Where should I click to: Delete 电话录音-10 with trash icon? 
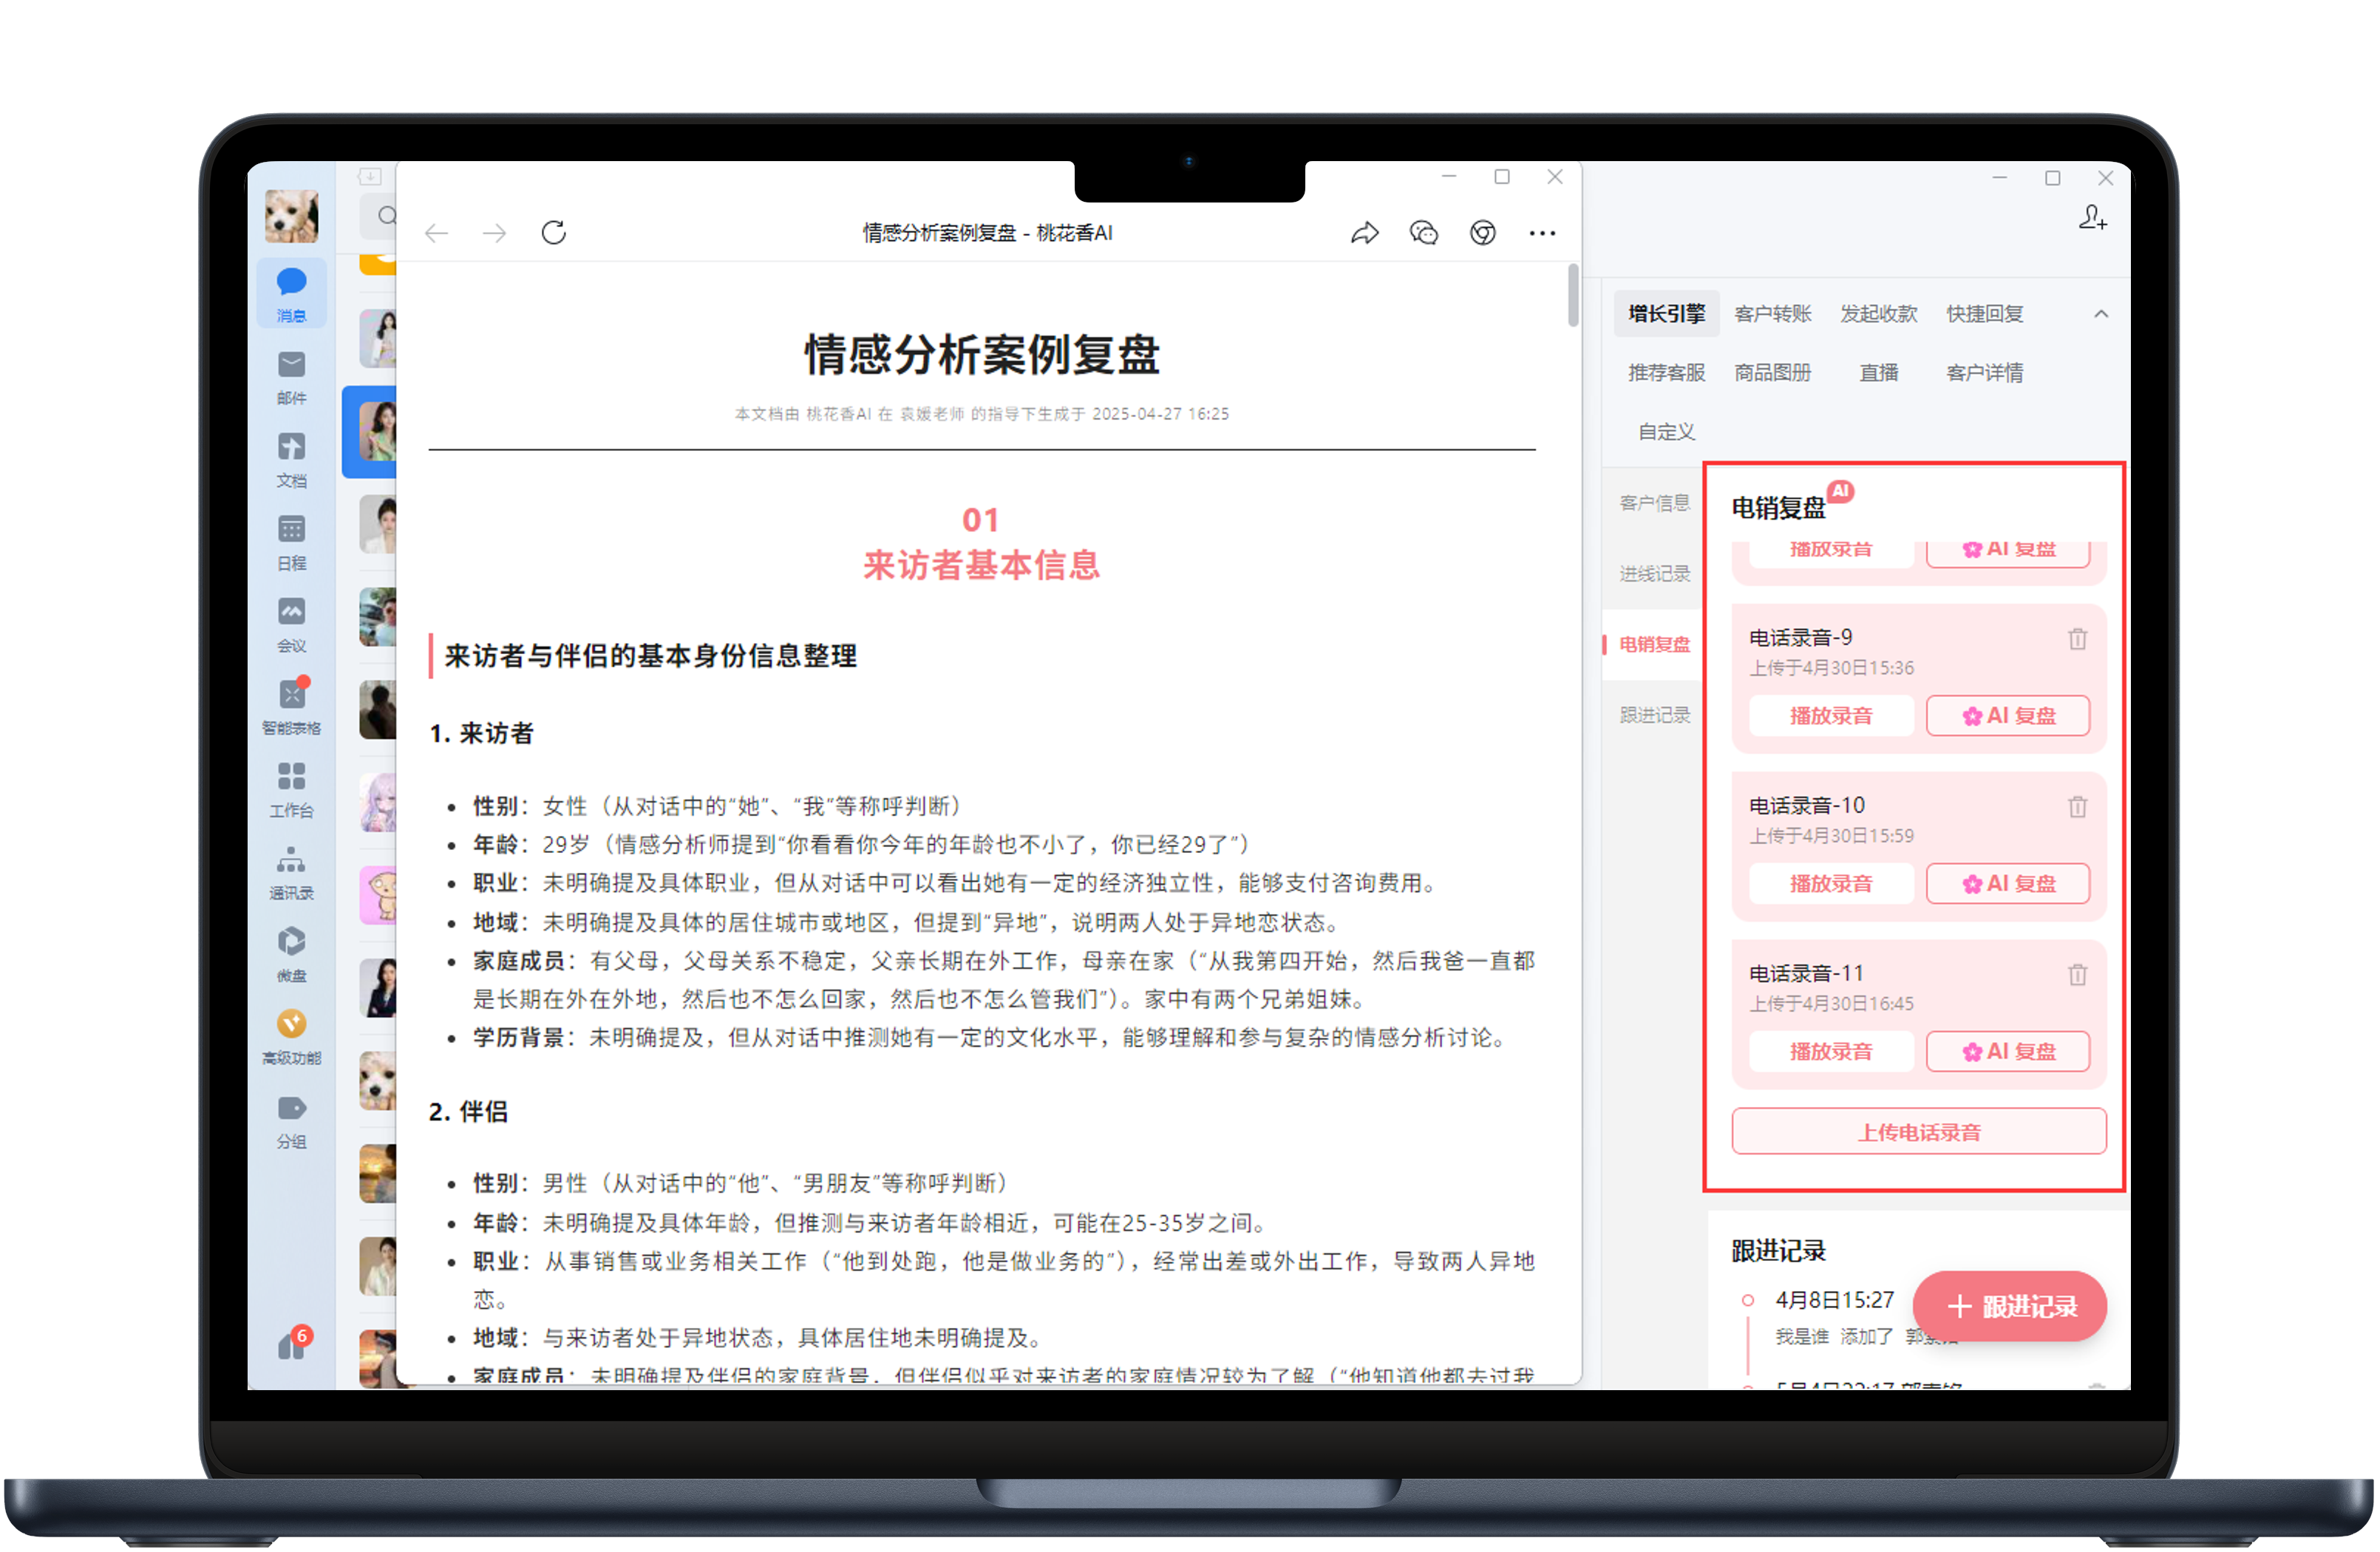pyautogui.click(x=2078, y=806)
